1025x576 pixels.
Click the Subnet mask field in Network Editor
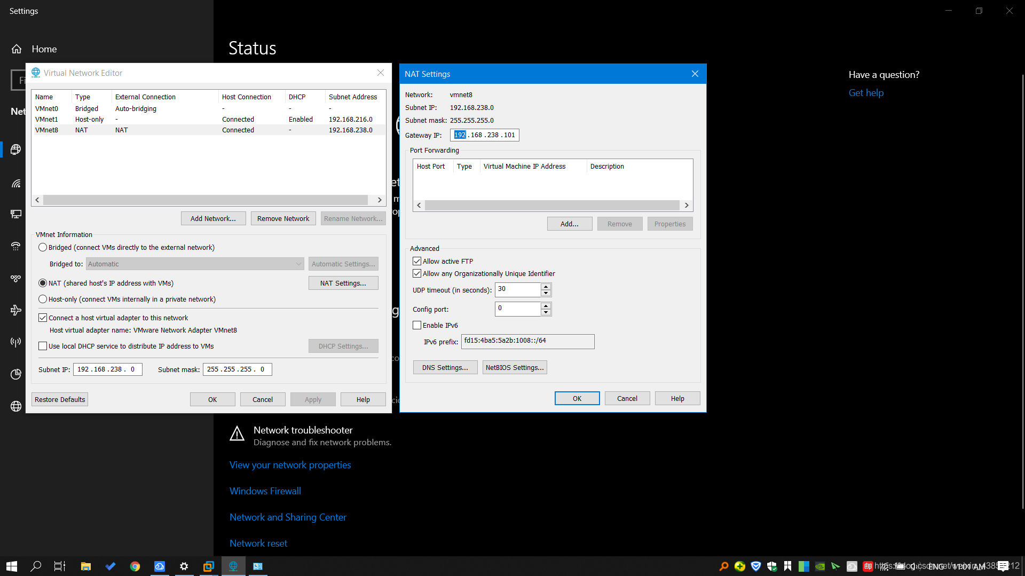point(238,369)
